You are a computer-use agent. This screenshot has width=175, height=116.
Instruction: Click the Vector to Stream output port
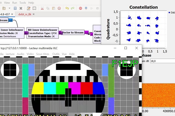[x=86, y=33]
